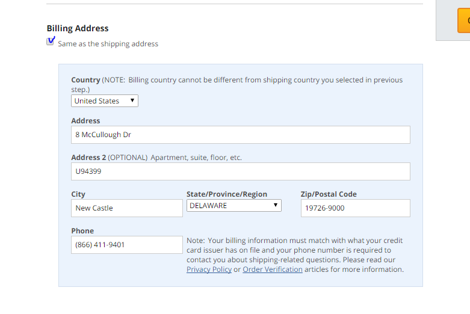Open the Order Verification link
The image size is (470, 314).
click(x=272, y=269)
